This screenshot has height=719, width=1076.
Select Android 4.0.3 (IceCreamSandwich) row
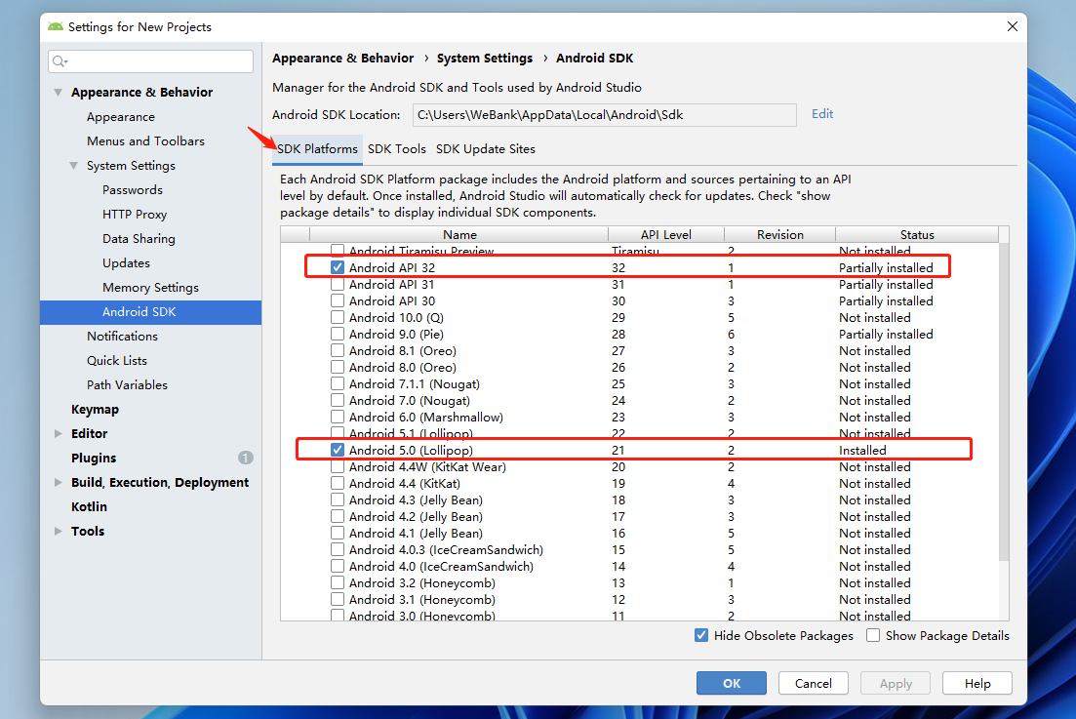(639, 549)
